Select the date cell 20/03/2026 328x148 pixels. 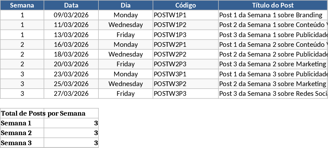[71, 64]
